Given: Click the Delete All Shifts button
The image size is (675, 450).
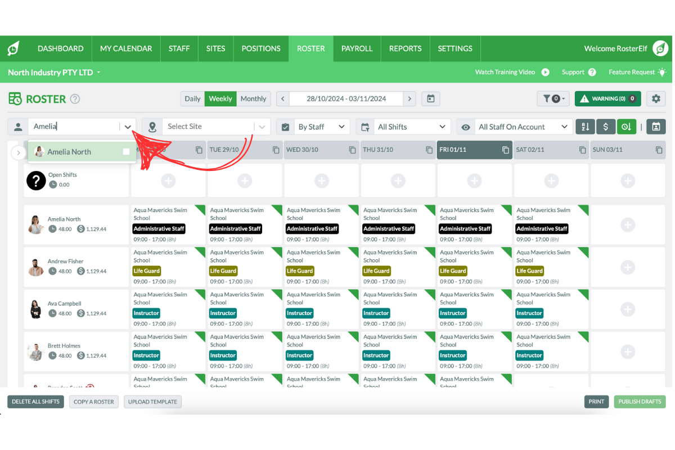Looking at the screenshot, I should [x=35, y=402].
